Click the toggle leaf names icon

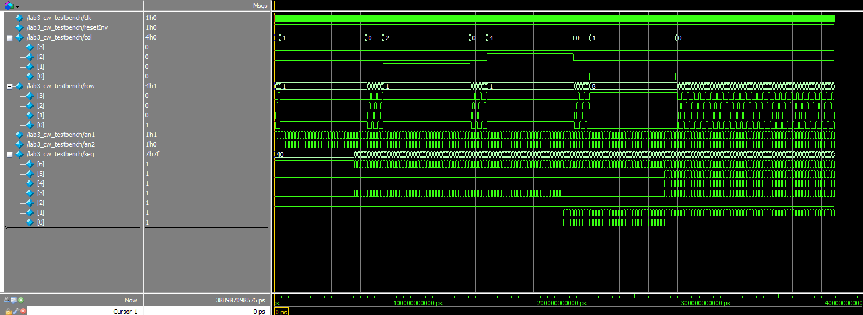(7, 300)
